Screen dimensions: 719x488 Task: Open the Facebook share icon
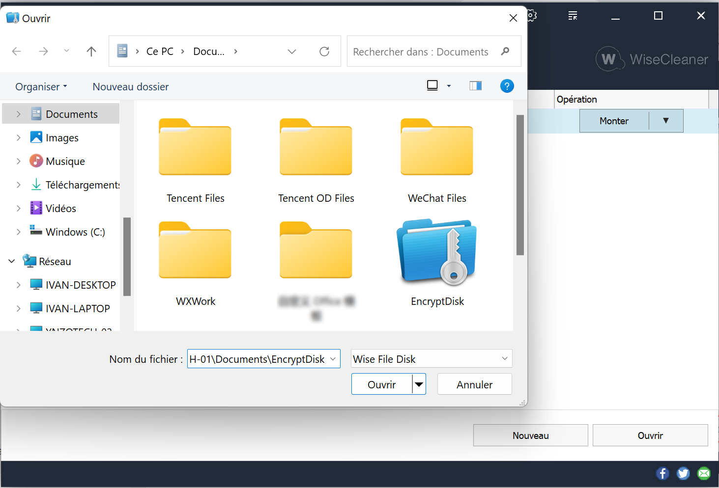(x=662, y=473)
